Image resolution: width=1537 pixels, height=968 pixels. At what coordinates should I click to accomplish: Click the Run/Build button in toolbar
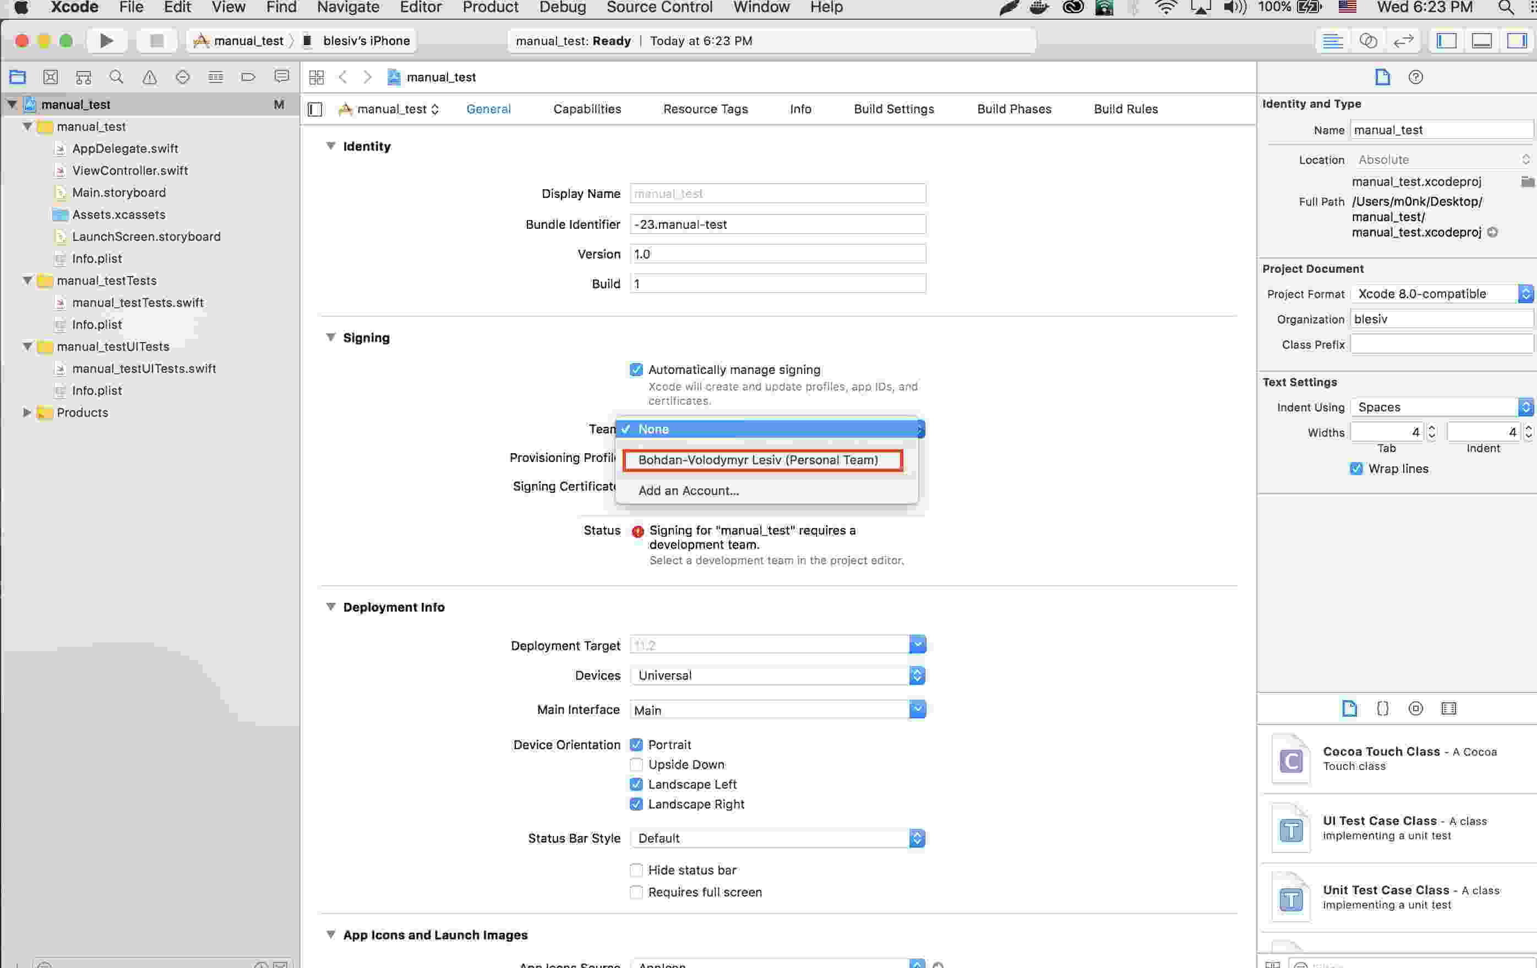click(105, 40)
